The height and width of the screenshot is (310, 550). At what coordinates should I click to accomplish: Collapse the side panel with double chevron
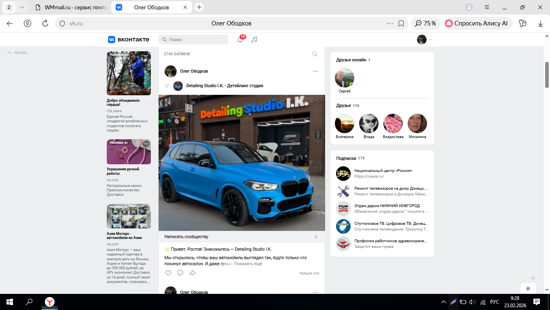533,278
